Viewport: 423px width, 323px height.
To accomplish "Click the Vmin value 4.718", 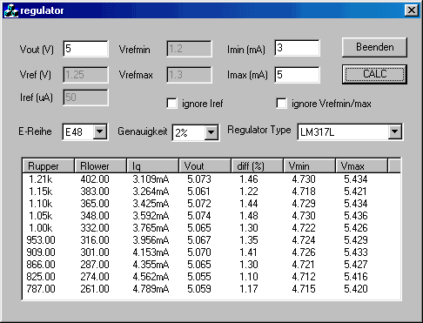I will pos(304,192).
